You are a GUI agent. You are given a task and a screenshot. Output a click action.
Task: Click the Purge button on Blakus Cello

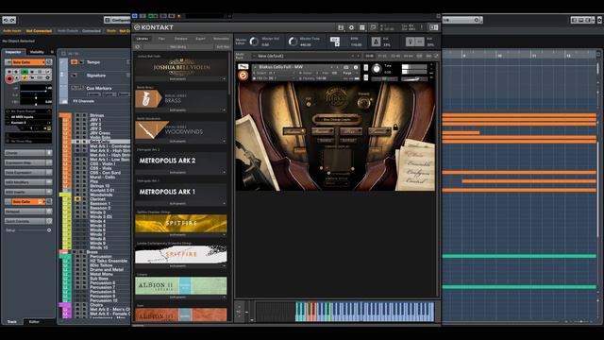(347, 73)
